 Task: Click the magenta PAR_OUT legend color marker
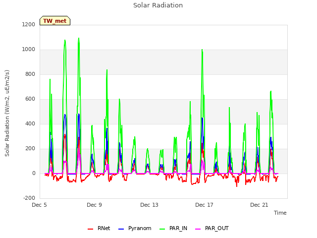point(198,229)
